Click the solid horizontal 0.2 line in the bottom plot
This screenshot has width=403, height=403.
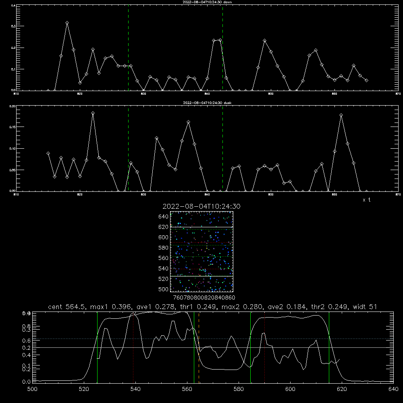coord(213,347)
